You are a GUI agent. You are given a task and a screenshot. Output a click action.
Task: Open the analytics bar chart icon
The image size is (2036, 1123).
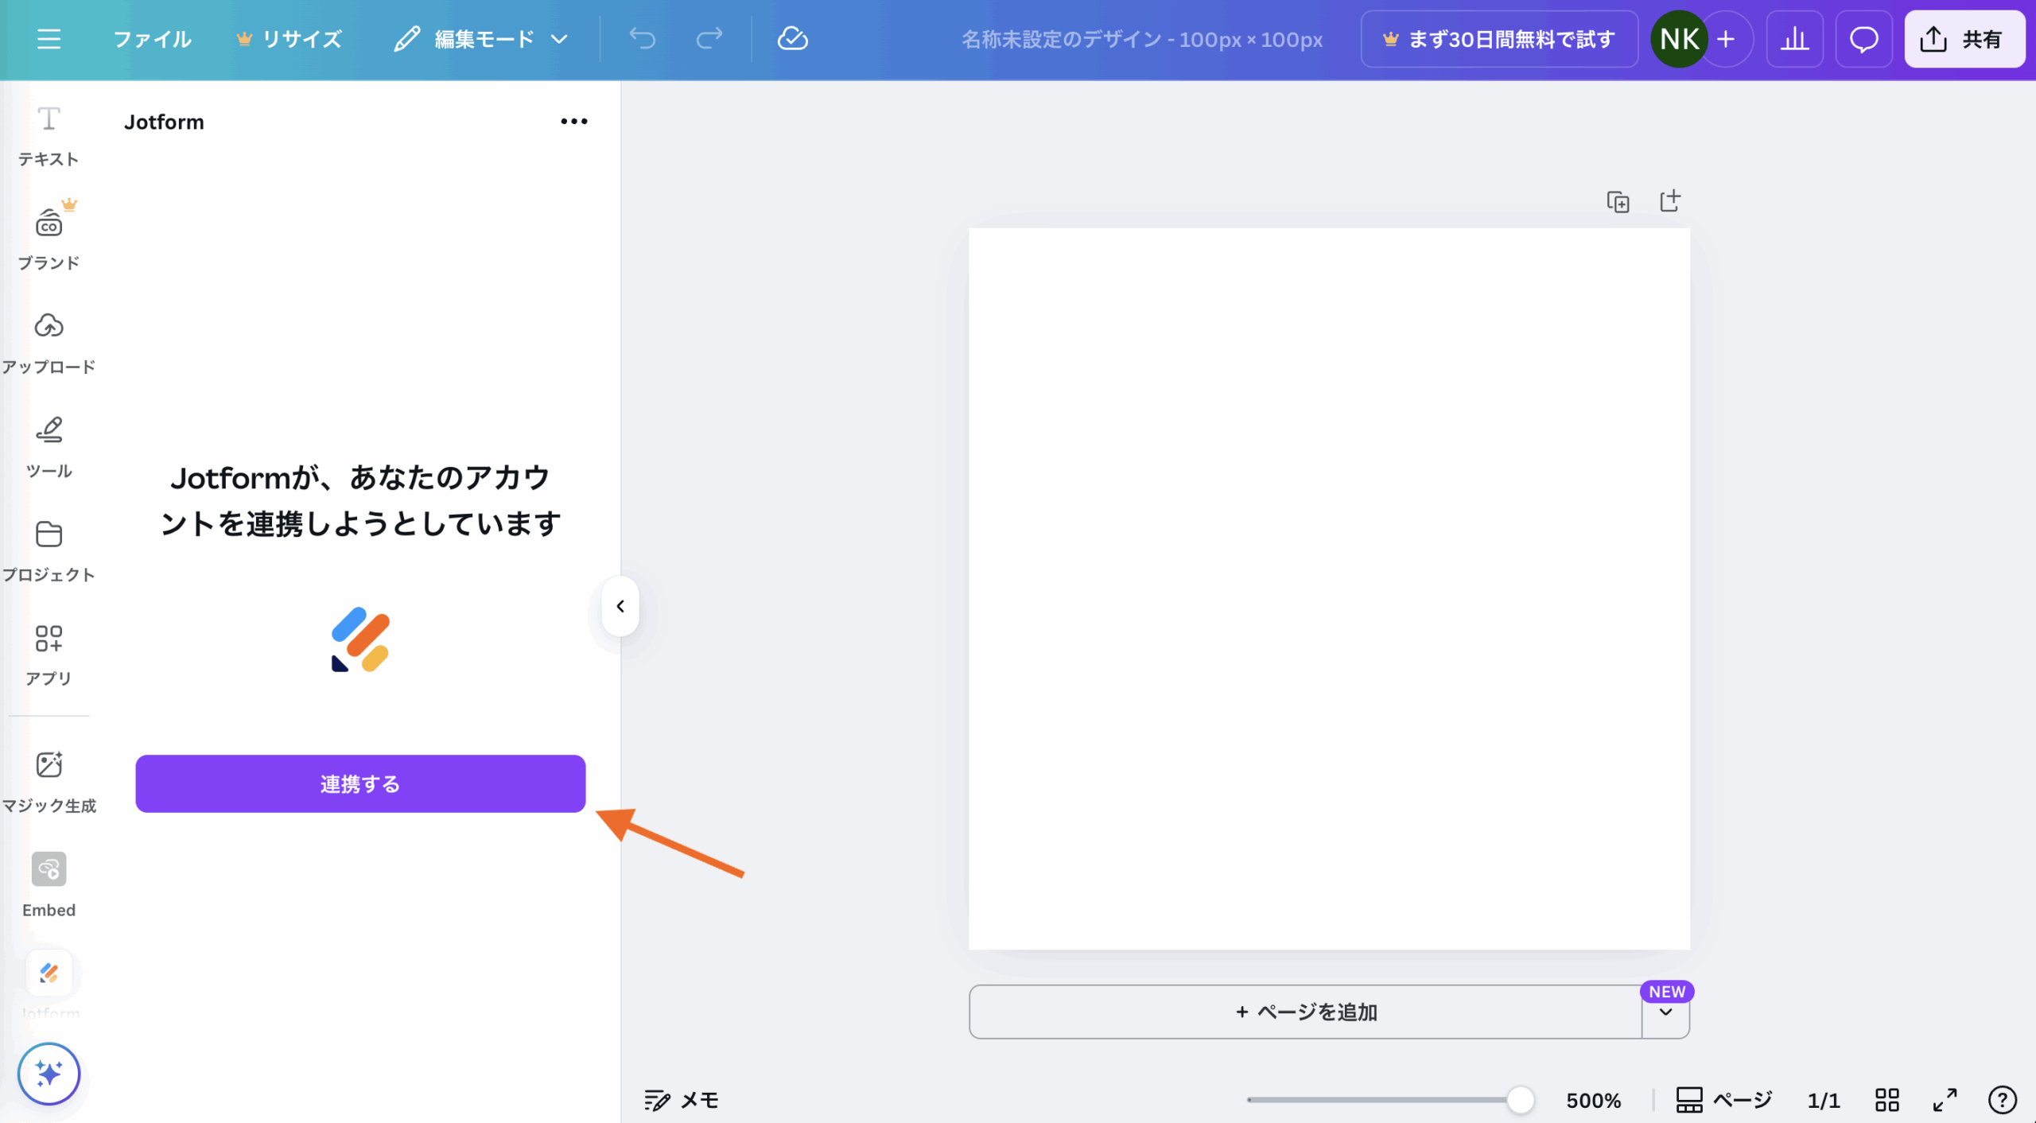pyautogui.click(x=1795, y=39)
